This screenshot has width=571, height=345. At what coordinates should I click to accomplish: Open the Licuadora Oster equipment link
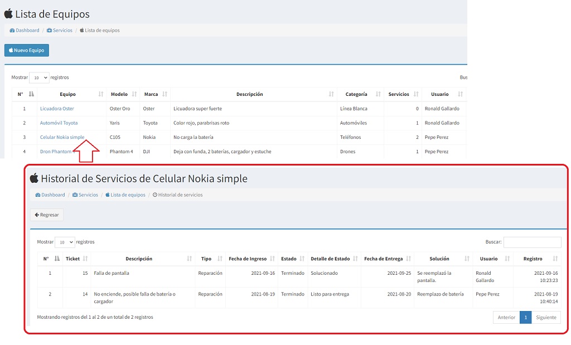point(57,109)
